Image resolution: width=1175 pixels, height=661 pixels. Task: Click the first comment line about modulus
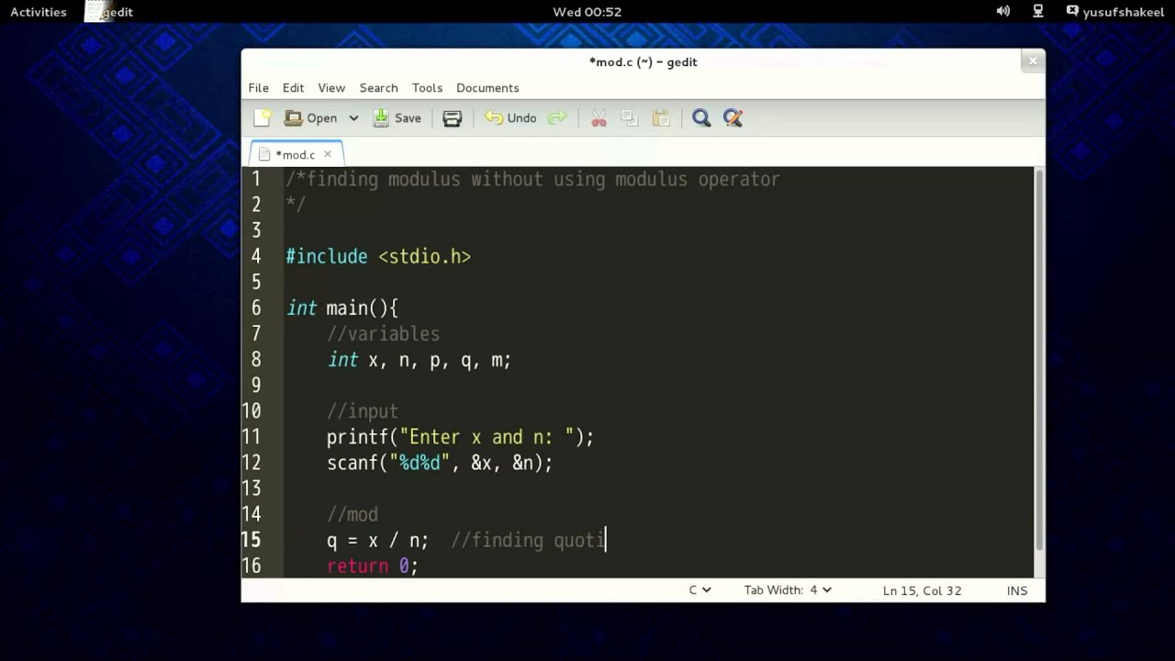click(532, 179)
